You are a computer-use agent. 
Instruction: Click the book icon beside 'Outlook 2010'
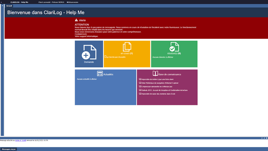[140, 90]
